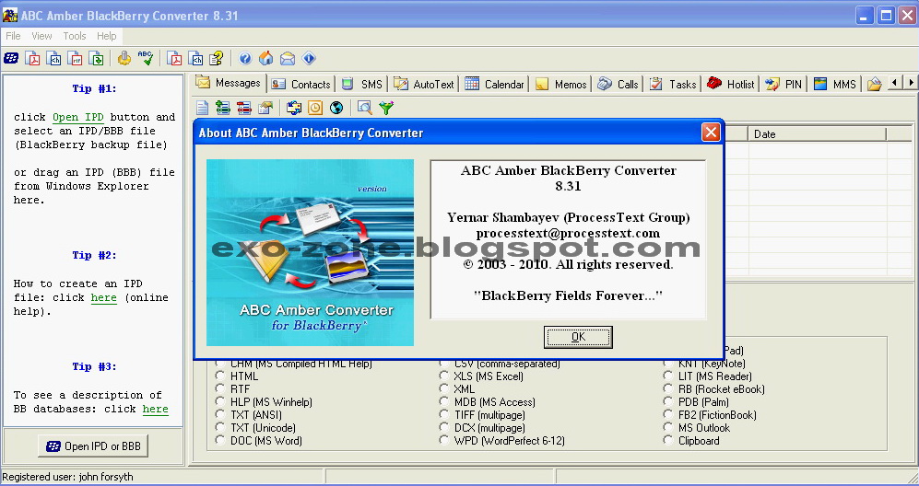The image size is (919, 486).
Task: Click the 'here' link in Tip #3
Action: tap(155, 409)
